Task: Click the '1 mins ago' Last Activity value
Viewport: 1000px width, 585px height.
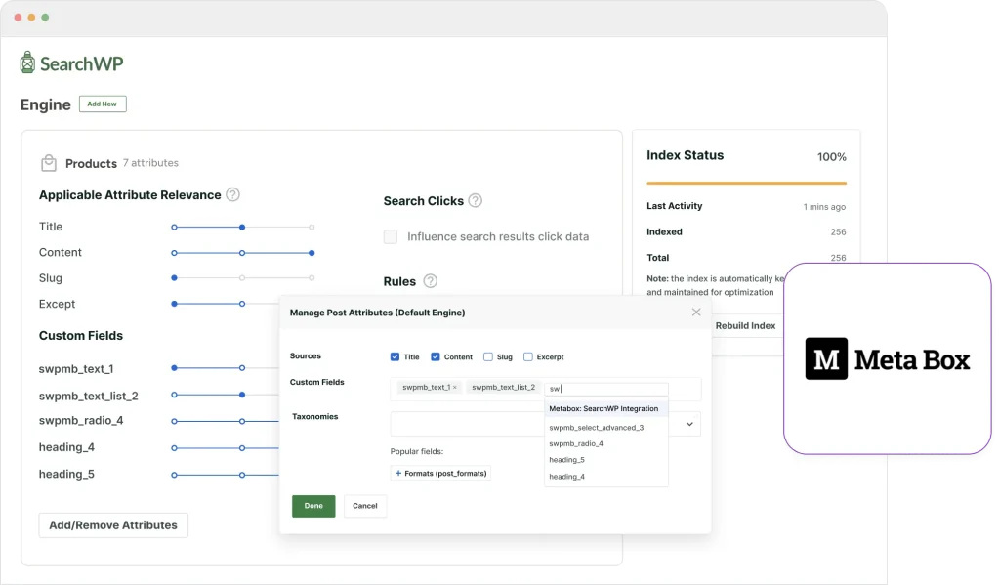Action: 824,207
